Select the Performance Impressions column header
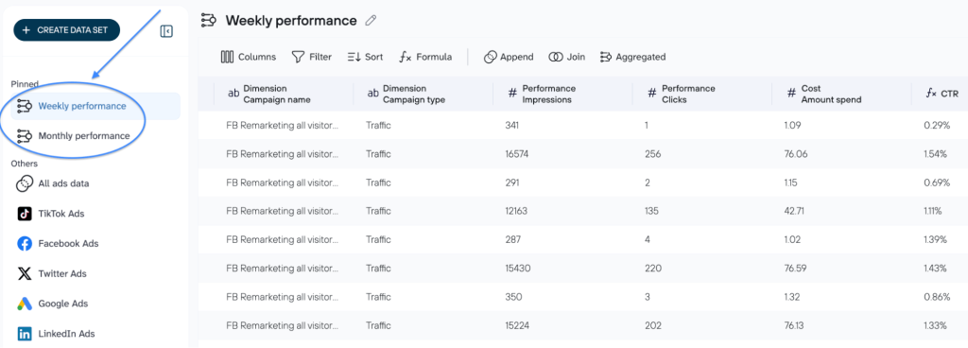Viewport: 968px width, 348px height. click(x=562, y=94)
